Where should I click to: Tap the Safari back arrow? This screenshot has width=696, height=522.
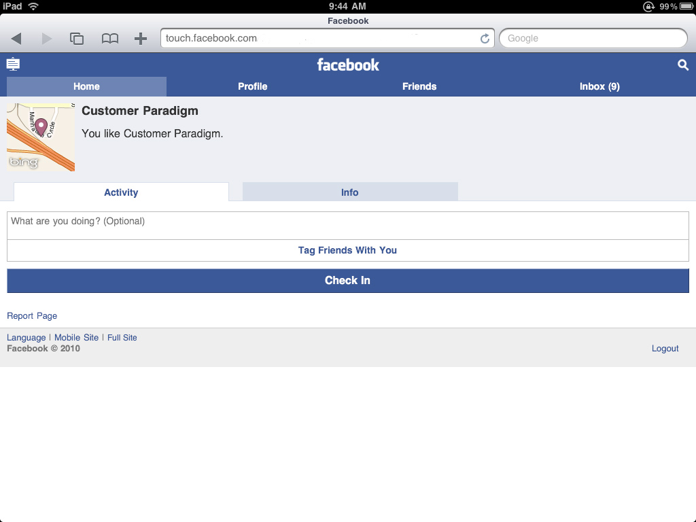tap(16, 39)
